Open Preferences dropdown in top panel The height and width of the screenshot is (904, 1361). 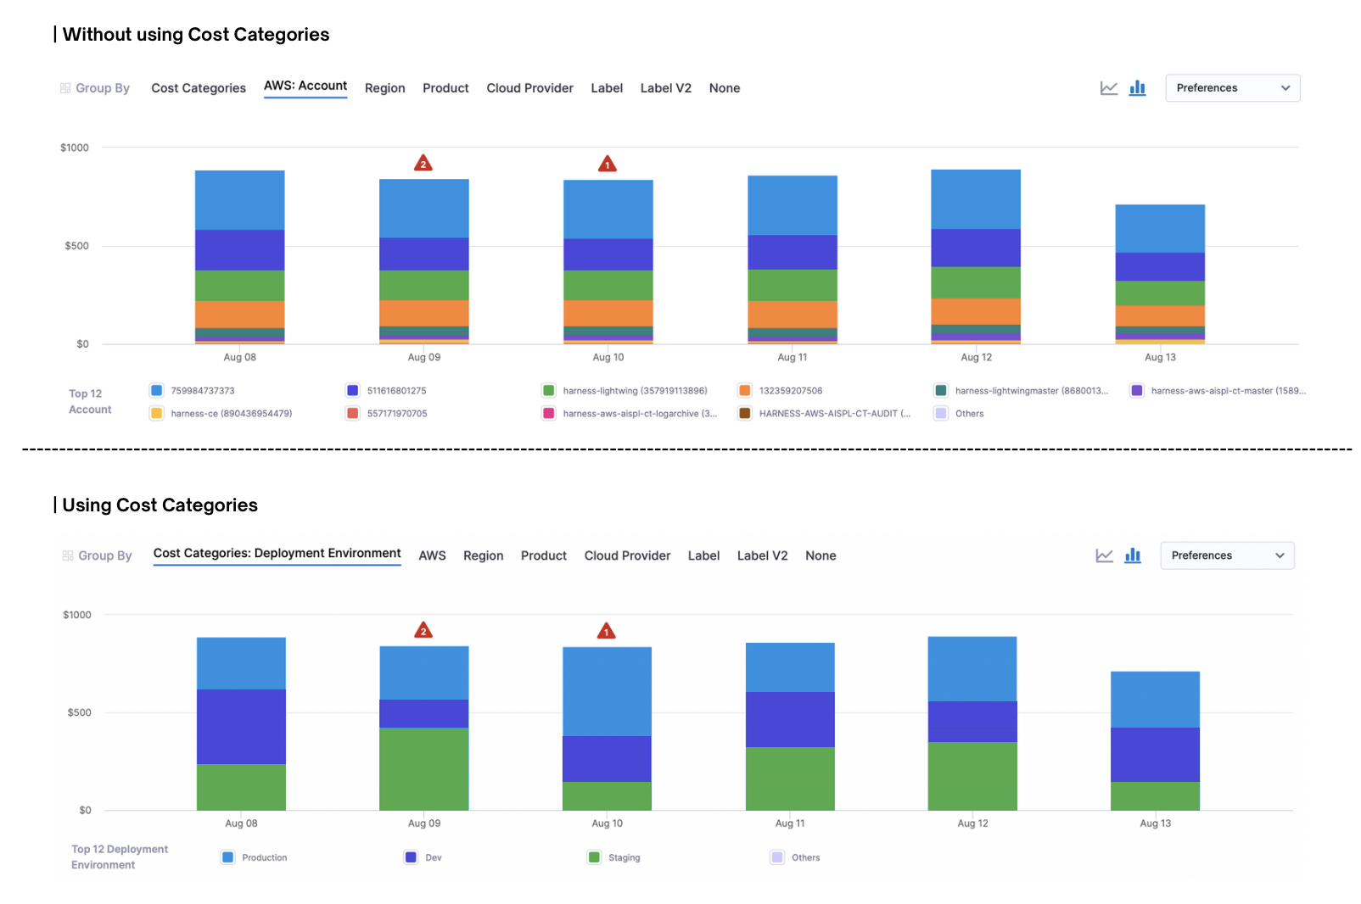(1232, 88)
